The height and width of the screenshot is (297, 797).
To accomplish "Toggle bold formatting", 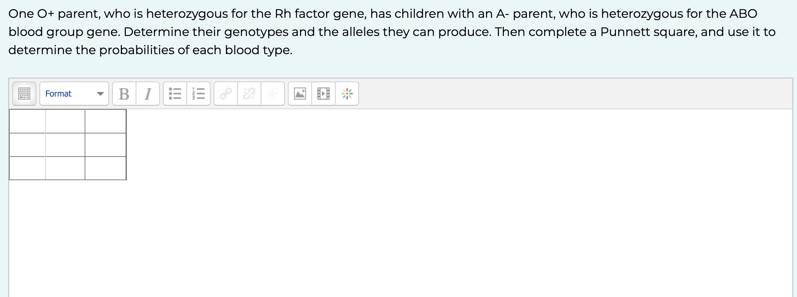I will pyautogui.click(x=124, y=94).
